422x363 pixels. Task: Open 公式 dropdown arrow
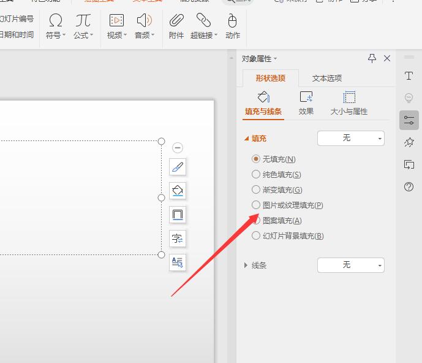pyautogui.click(x=91, y=35)
